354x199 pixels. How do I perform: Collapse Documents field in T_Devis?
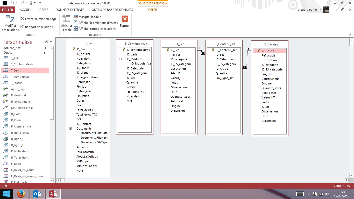[x=70, y=129]
